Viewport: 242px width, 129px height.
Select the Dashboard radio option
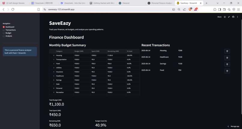point(8,27)
